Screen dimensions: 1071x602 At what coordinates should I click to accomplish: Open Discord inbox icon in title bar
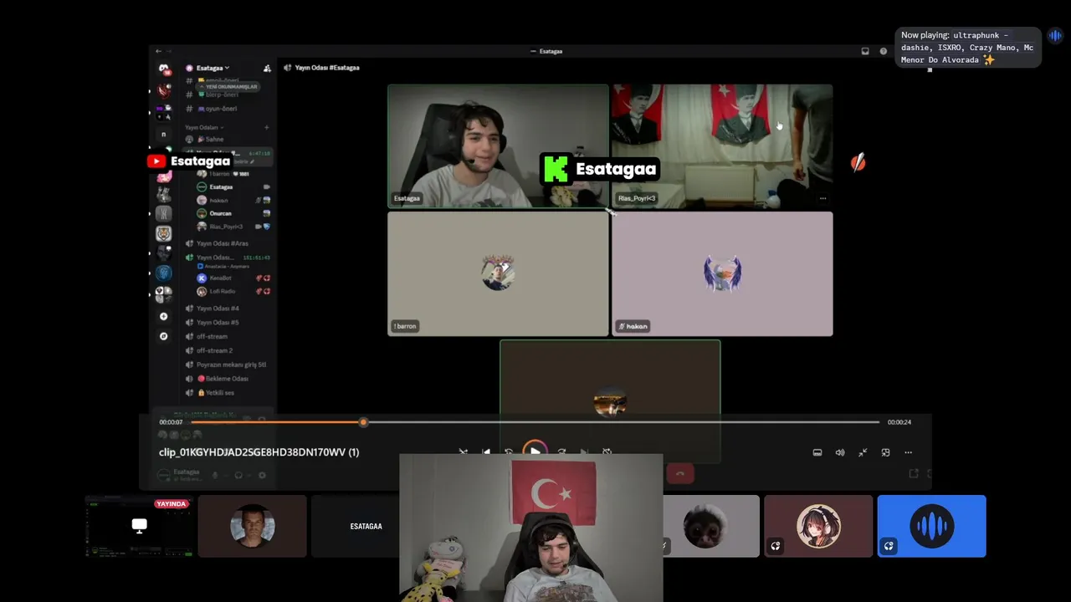point(865,51)
